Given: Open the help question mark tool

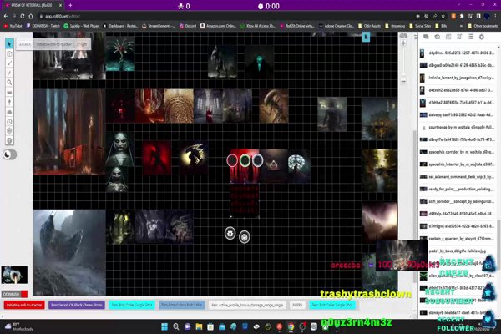Looking at the screenshot, I should pyautogui.click(x=9, y=140).
